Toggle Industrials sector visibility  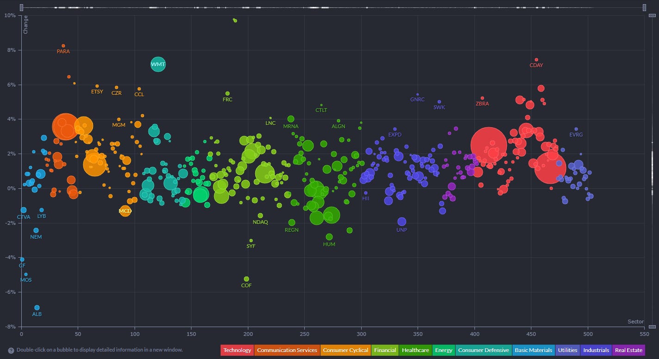point(596,350)
